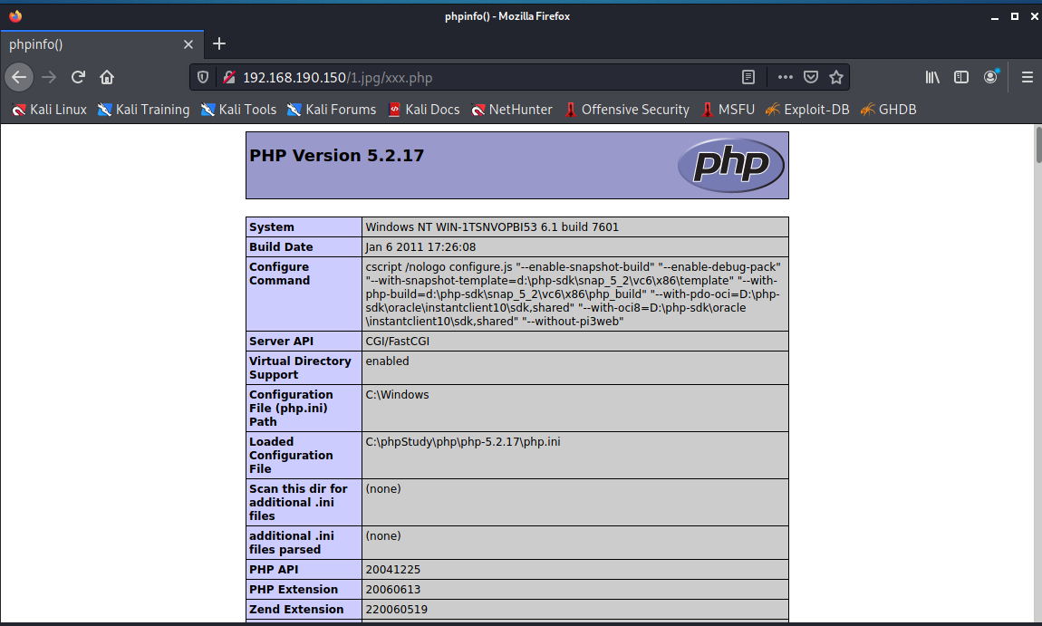Click the forward navigation arrow
This screenshot has width=1042, height=626.
coord(49,77)
